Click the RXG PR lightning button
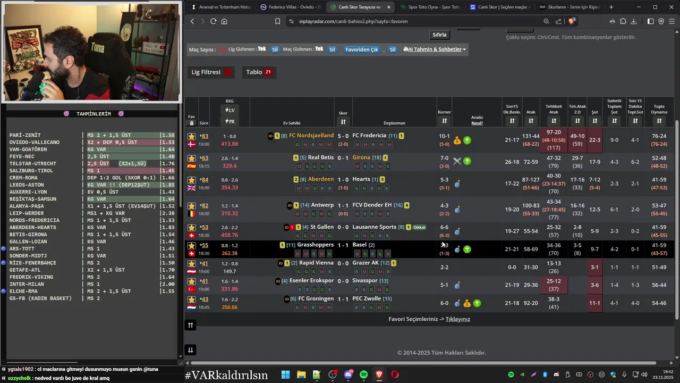This screenshot has height=383, width=680. coord(229,121)
